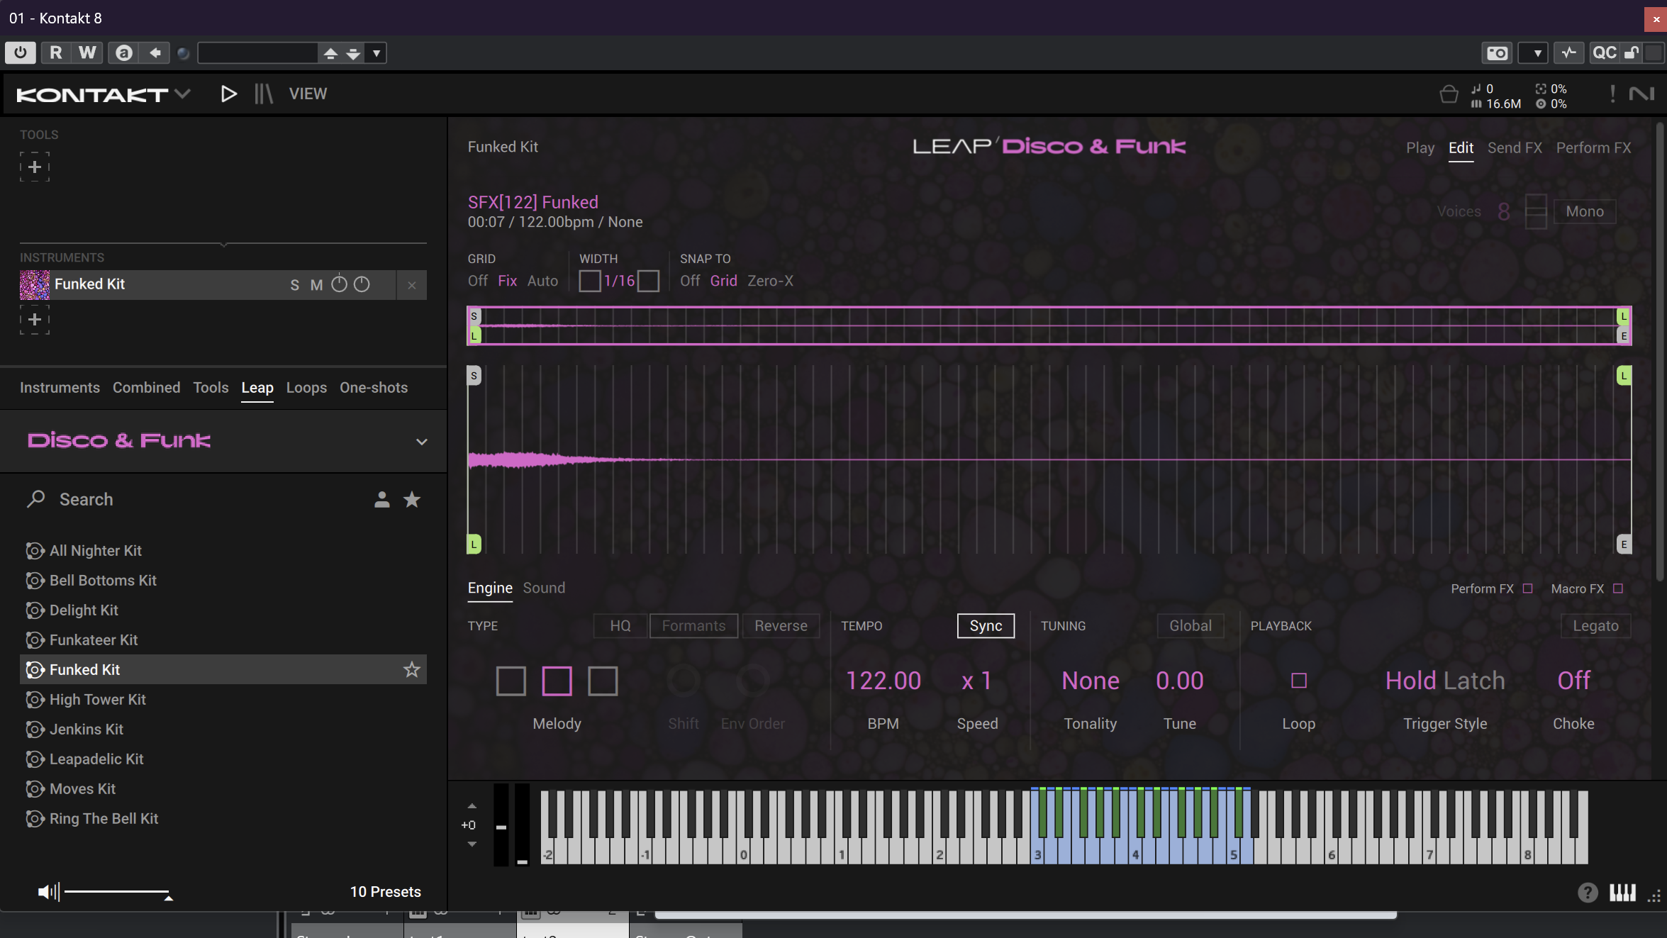
Task: Toggle the Loop playback checkbox
Action: tap(1298, 681)
